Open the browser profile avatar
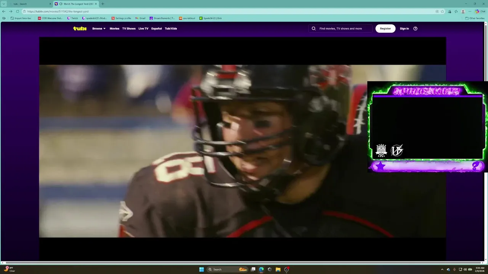 click(463, 11)
